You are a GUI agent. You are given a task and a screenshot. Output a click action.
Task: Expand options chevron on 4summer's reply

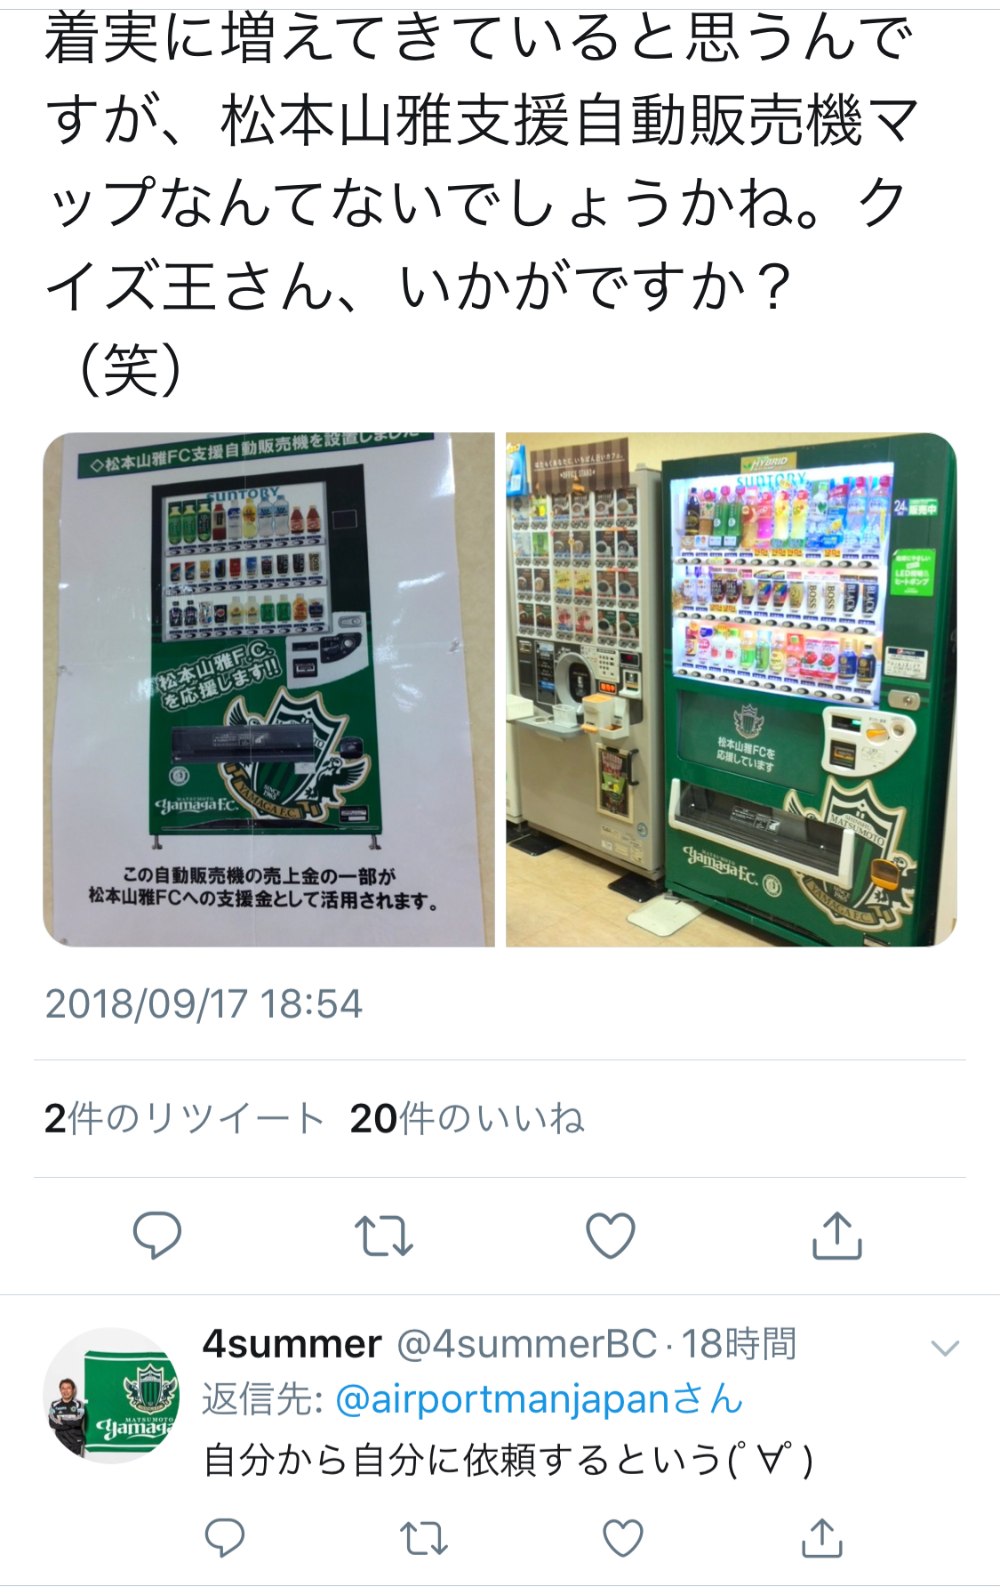(944, 1348)
